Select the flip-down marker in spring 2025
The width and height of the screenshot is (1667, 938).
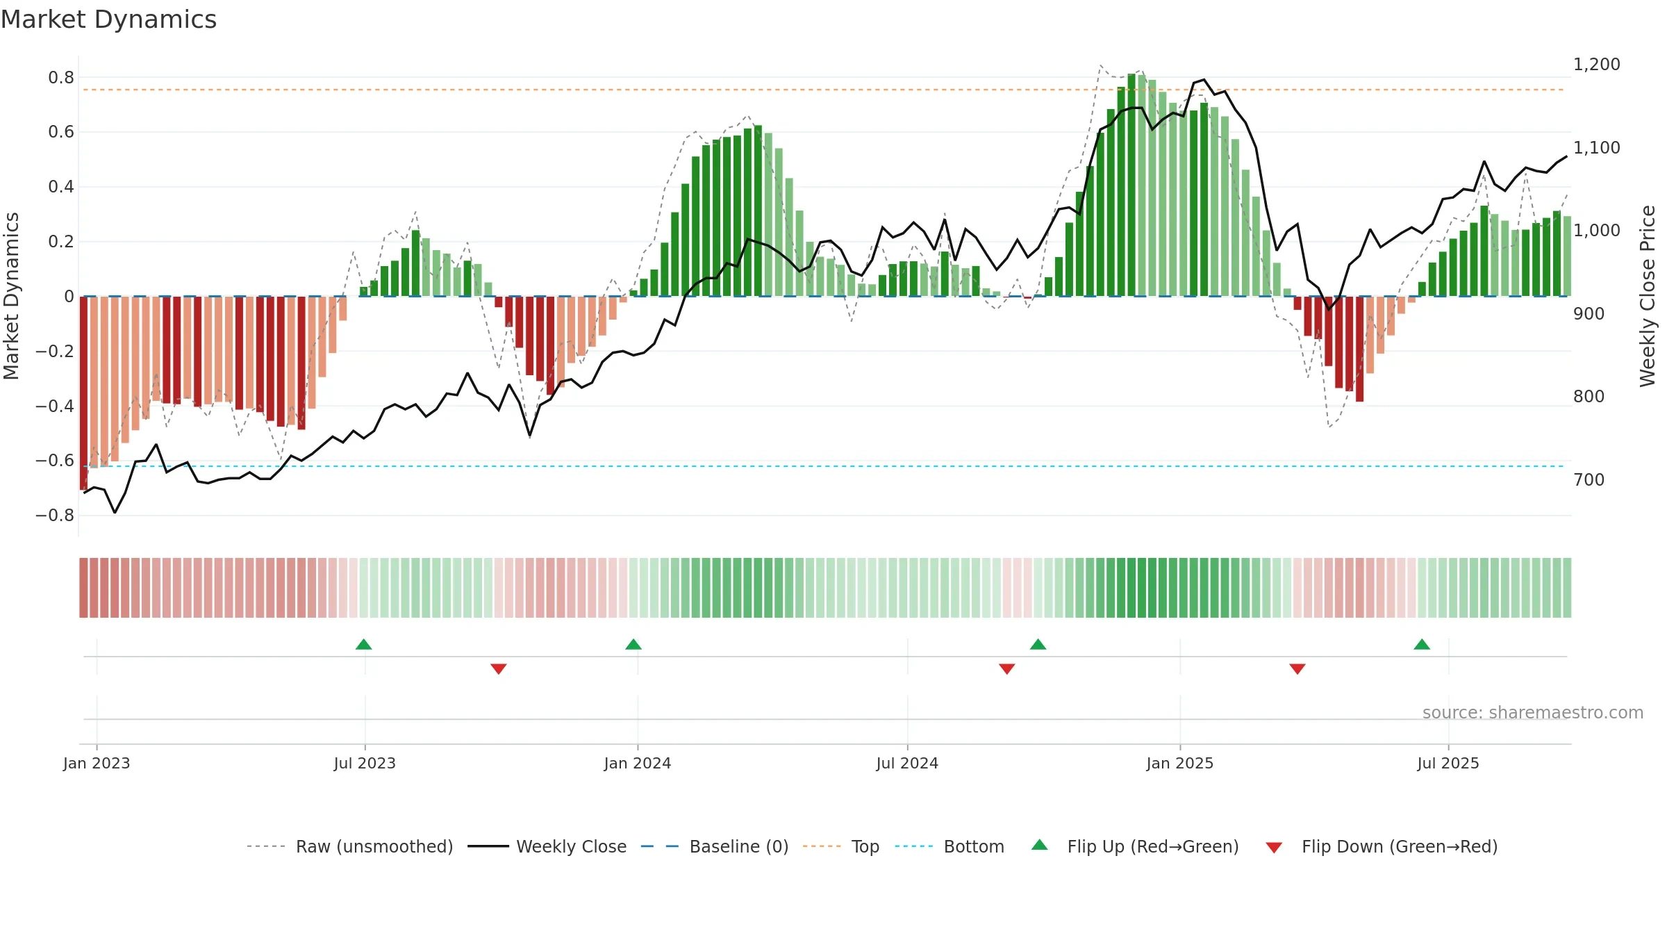click(x=1297, y=668)
